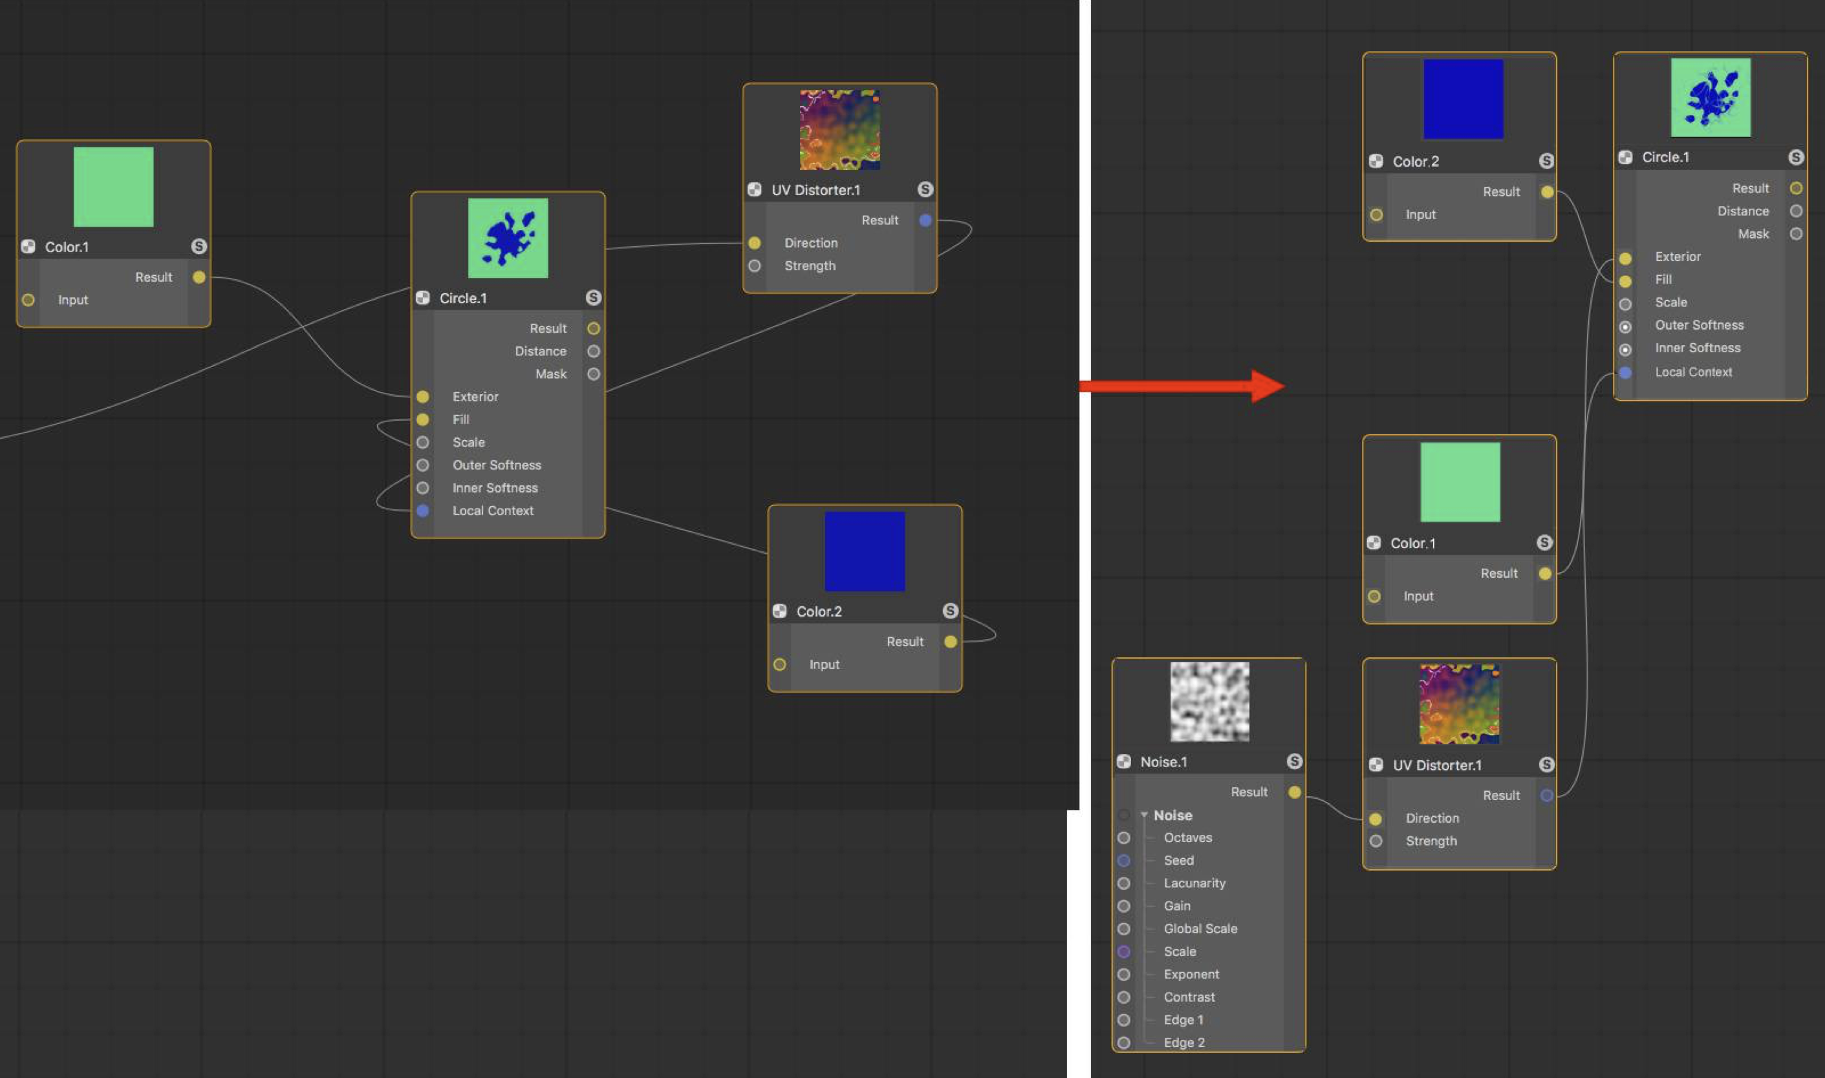Click the Circle.1 splat preview in left graph
This screenshot has width=1825, height=1078.
tap(508, 238)
